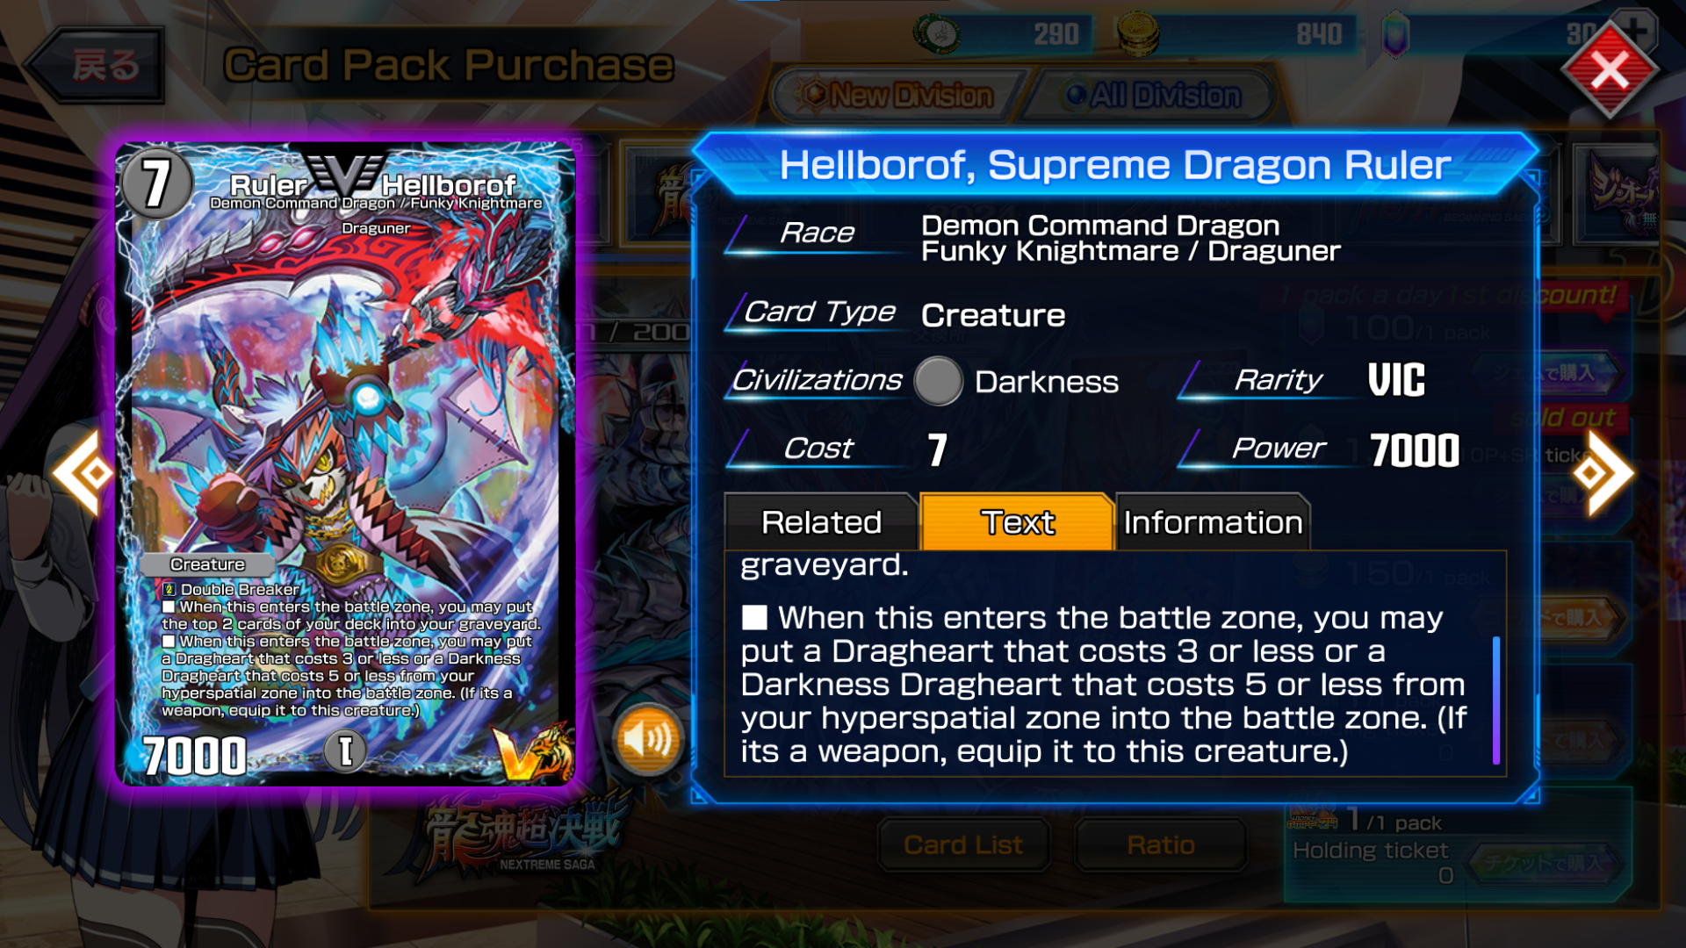Tap the crystal currency icon
1686x948 pixels.
[x=1395, y=36]
